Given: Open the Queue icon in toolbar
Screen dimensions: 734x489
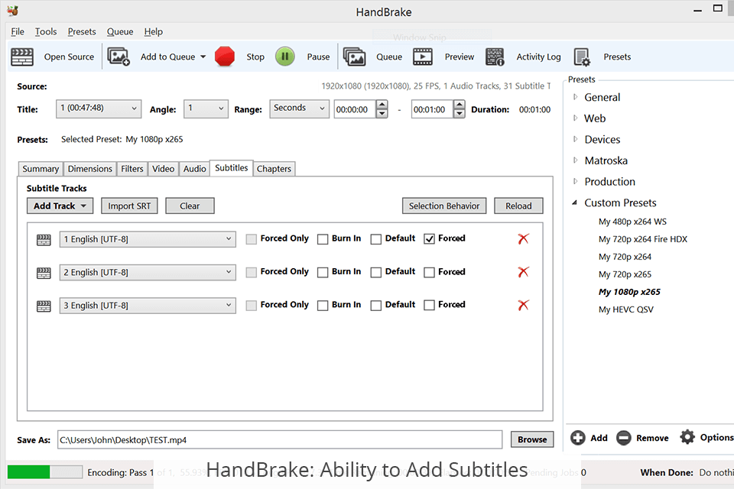Looking at the screenshot, I should 354,57.
